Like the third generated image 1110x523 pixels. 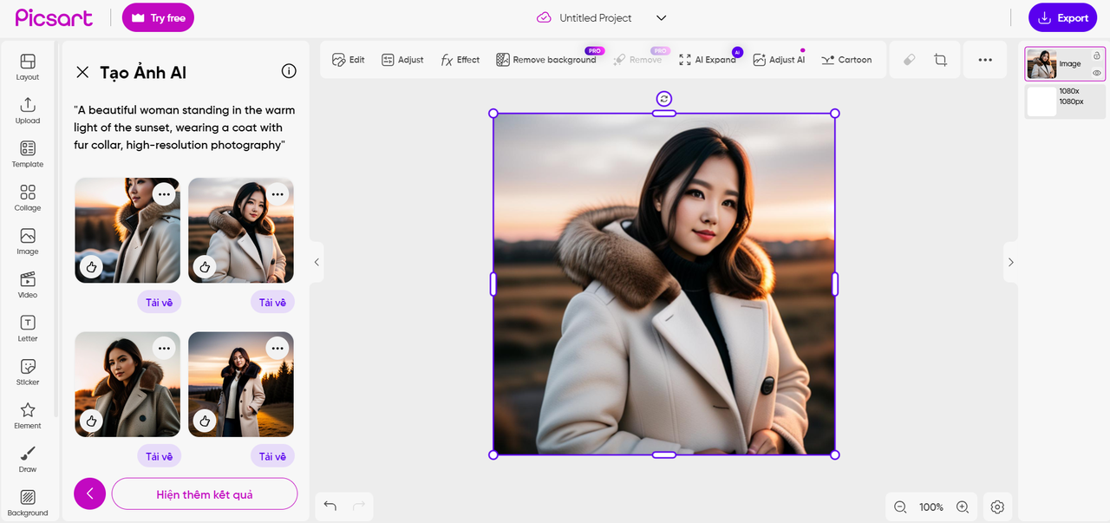click(x=91, y=421)
